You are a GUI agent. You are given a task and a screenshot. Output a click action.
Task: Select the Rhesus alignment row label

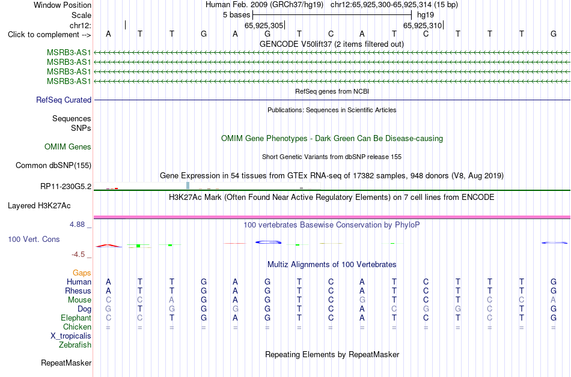(78, 291)
